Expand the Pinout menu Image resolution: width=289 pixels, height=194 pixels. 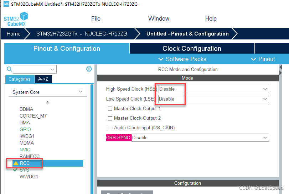tap(263, 59)
